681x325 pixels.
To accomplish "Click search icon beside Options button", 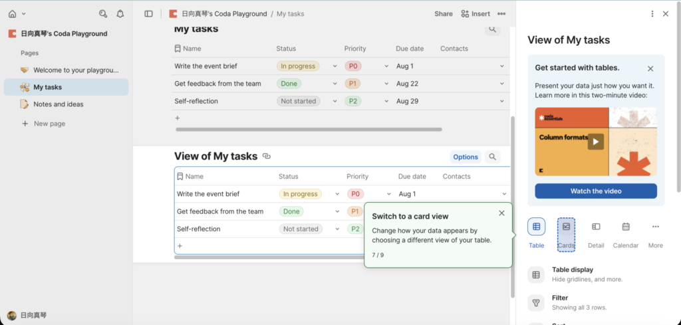I will point(492,157).
